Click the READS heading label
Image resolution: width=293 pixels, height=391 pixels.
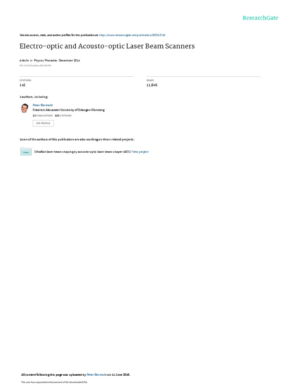(x=150, y=80)
